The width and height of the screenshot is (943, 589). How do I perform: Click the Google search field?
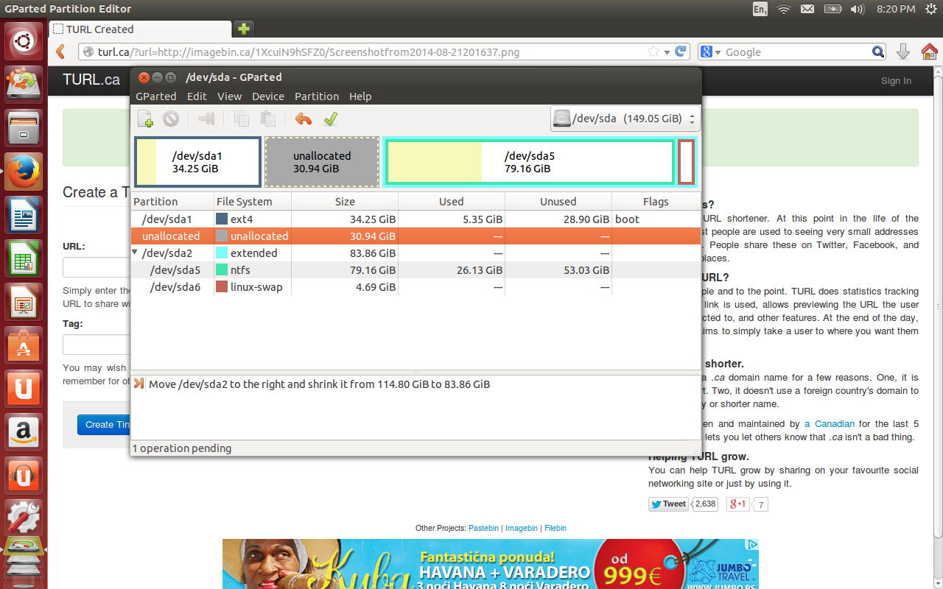pos(796,52)
